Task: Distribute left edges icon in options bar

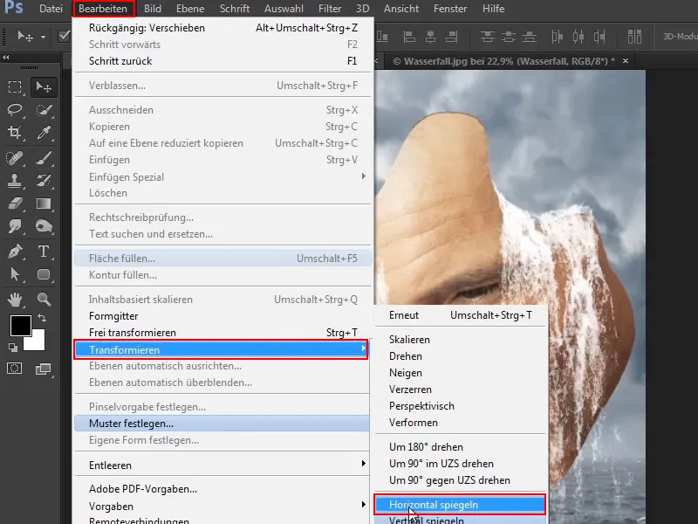Action: 558,37
